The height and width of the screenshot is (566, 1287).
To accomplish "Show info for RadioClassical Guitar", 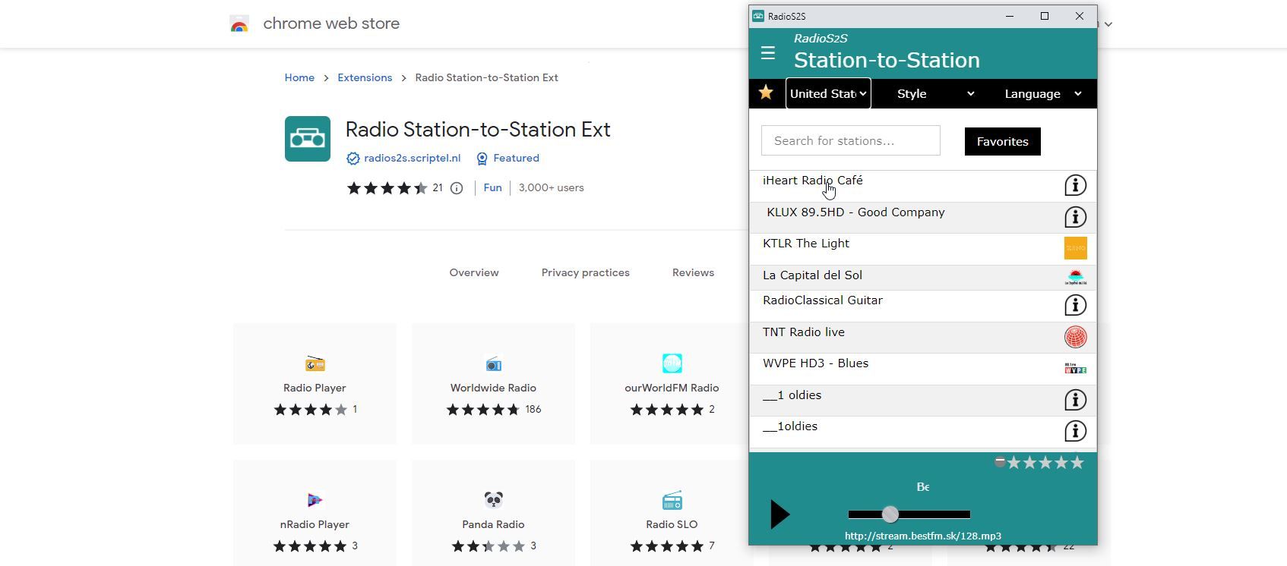I will tap(1075, 305).
